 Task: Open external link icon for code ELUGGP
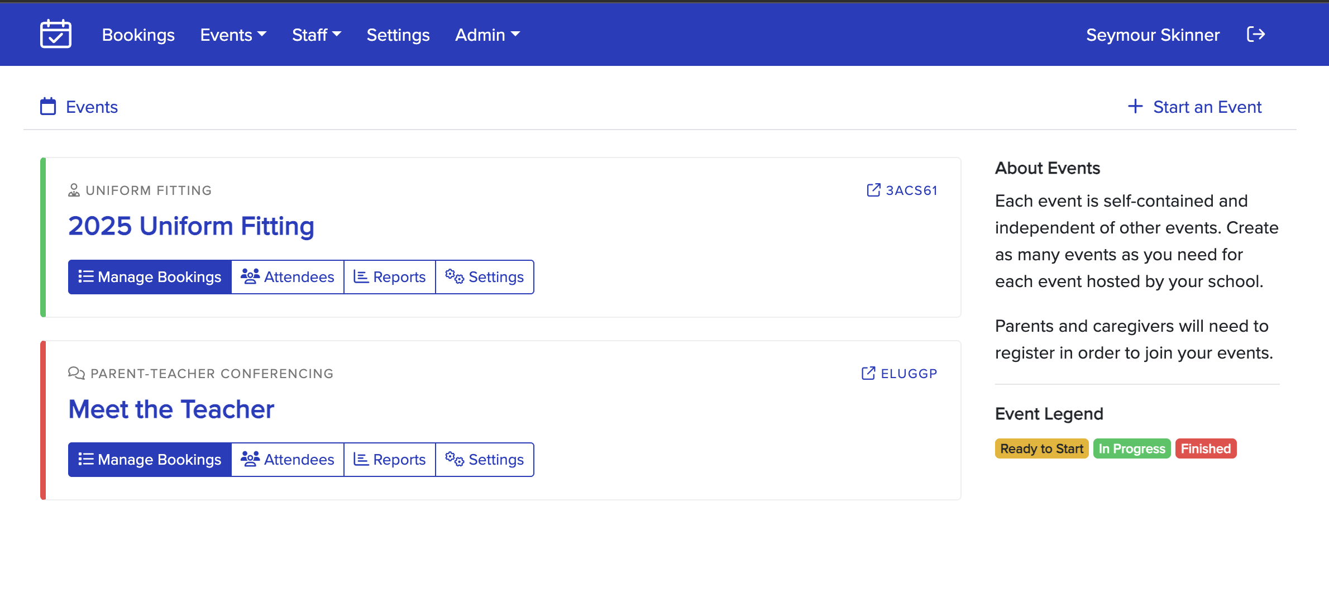click(868, 374)
